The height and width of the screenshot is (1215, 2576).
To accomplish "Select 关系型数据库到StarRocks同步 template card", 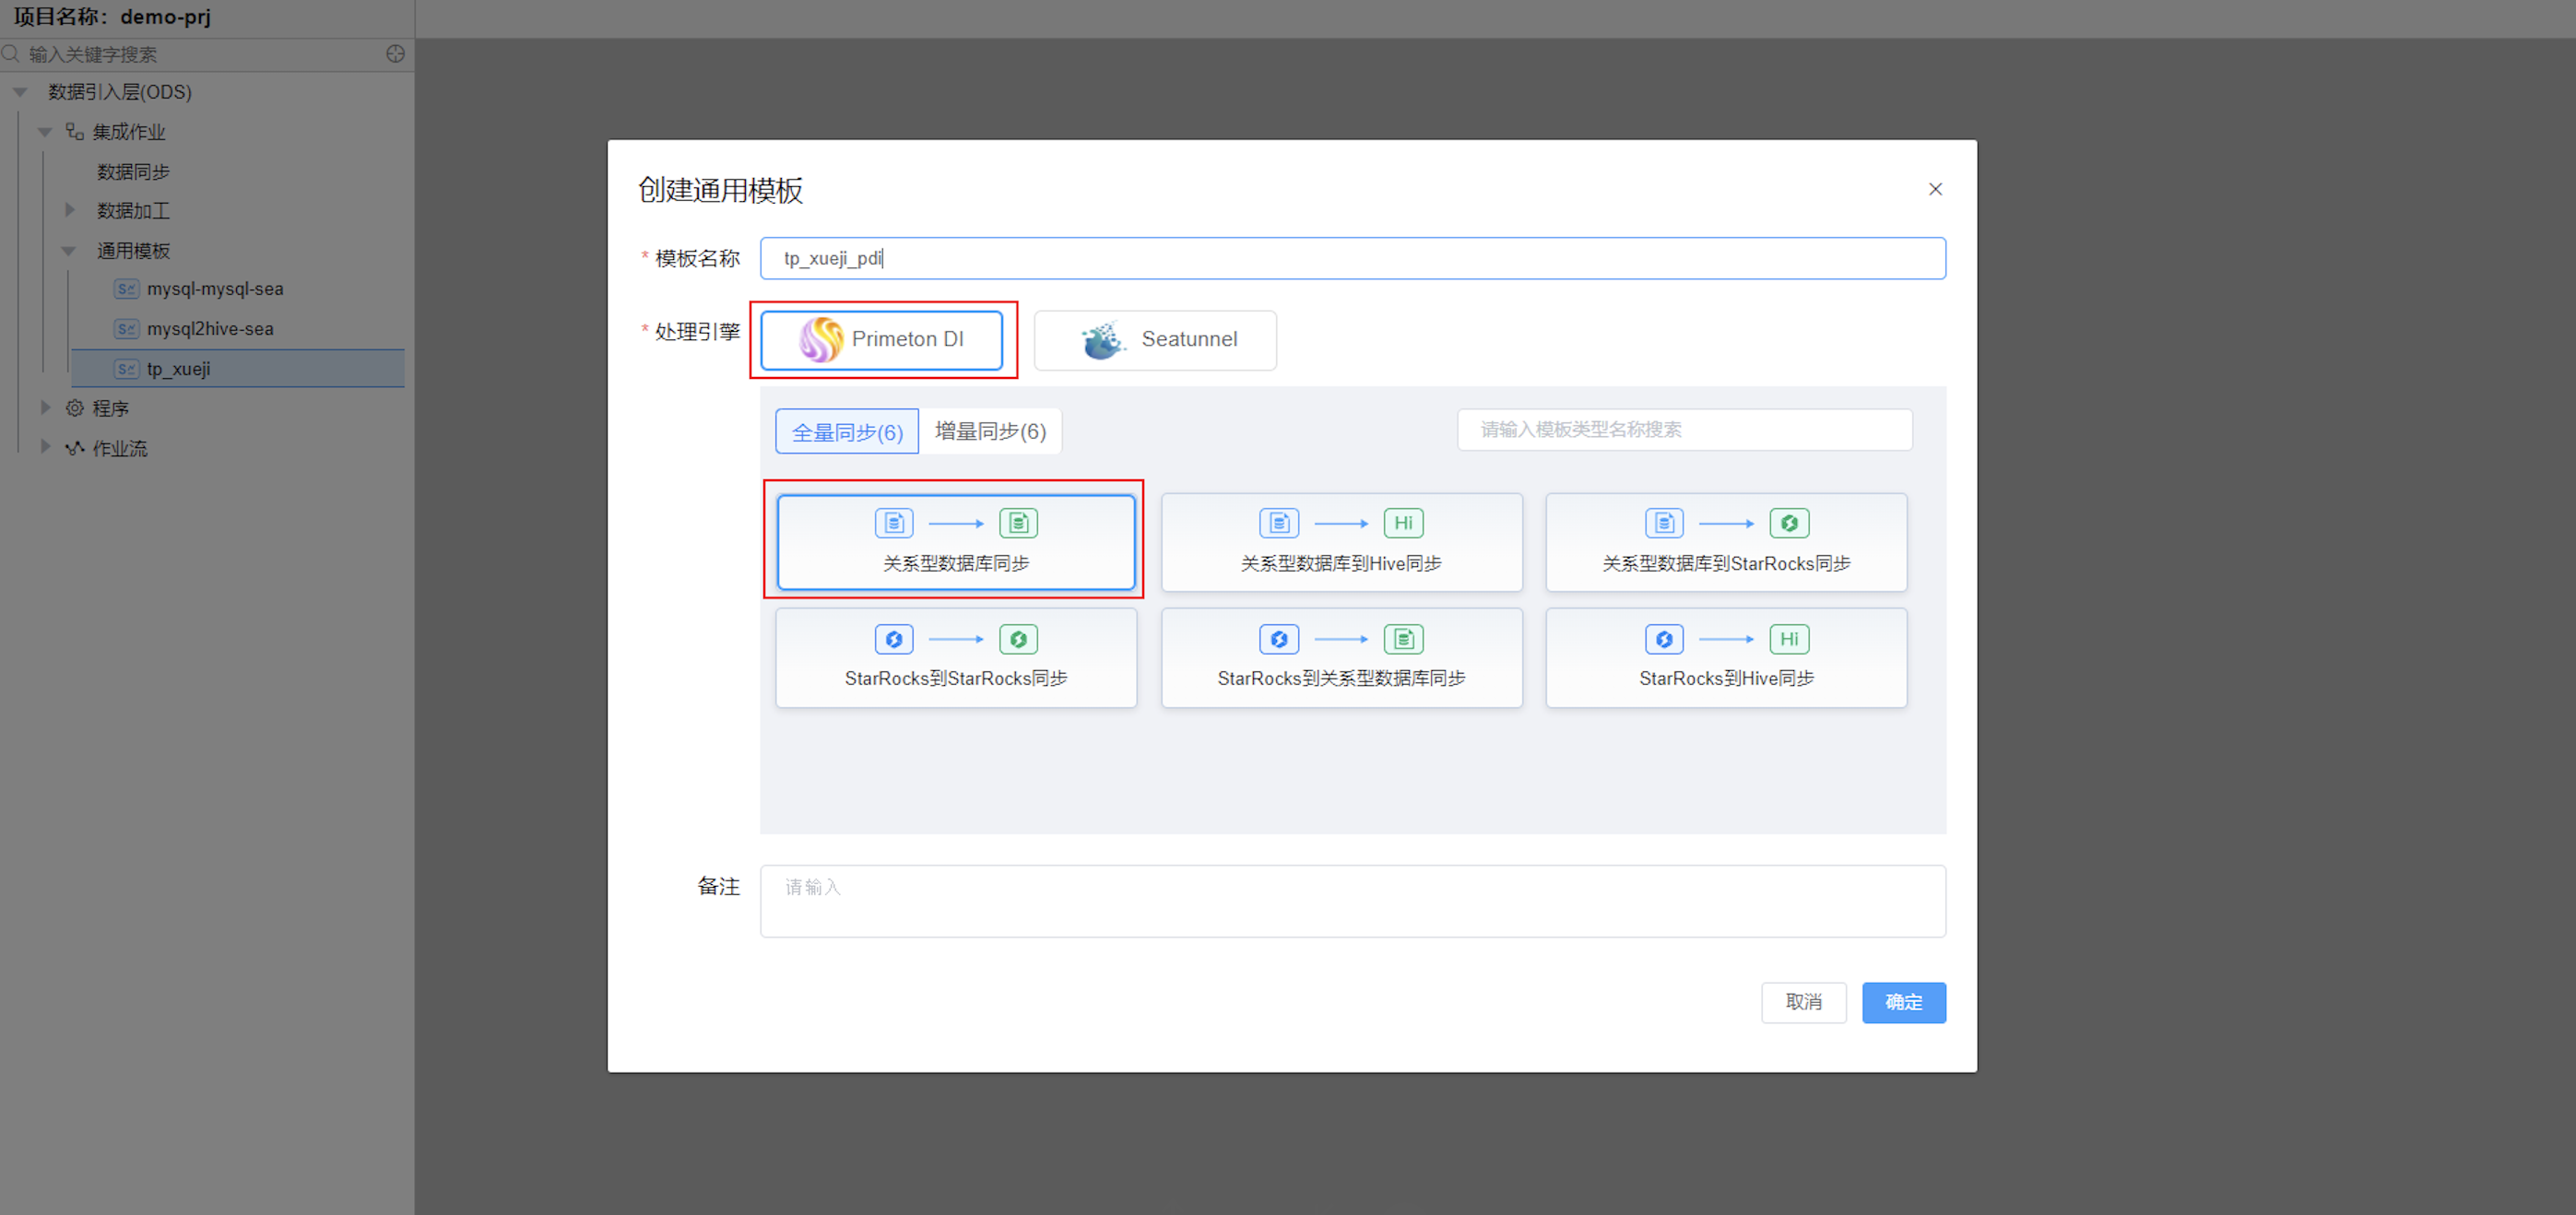I will tap(1725, 542).
